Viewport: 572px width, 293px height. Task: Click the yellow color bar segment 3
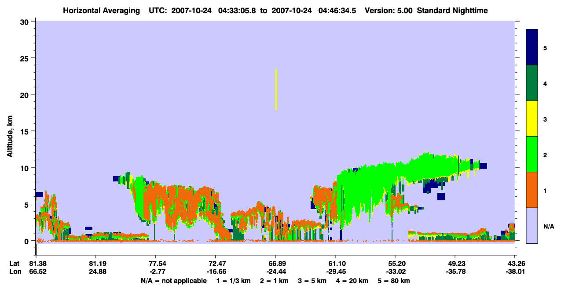click(532, 119)
